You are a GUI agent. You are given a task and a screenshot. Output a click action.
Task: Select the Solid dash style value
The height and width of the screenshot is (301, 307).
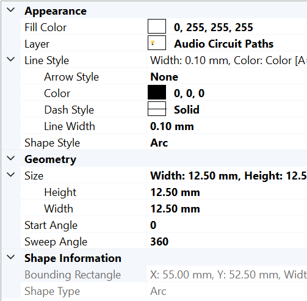187,110
